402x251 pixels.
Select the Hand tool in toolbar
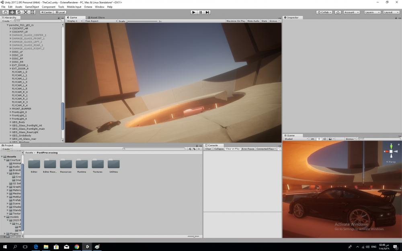pyautogui.click(x=5, y=12)
